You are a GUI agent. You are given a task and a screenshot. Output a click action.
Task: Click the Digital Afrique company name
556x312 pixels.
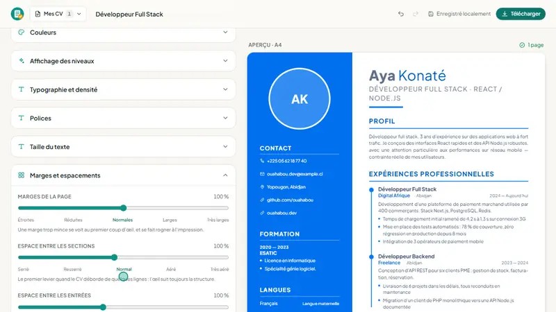[394, 196]
